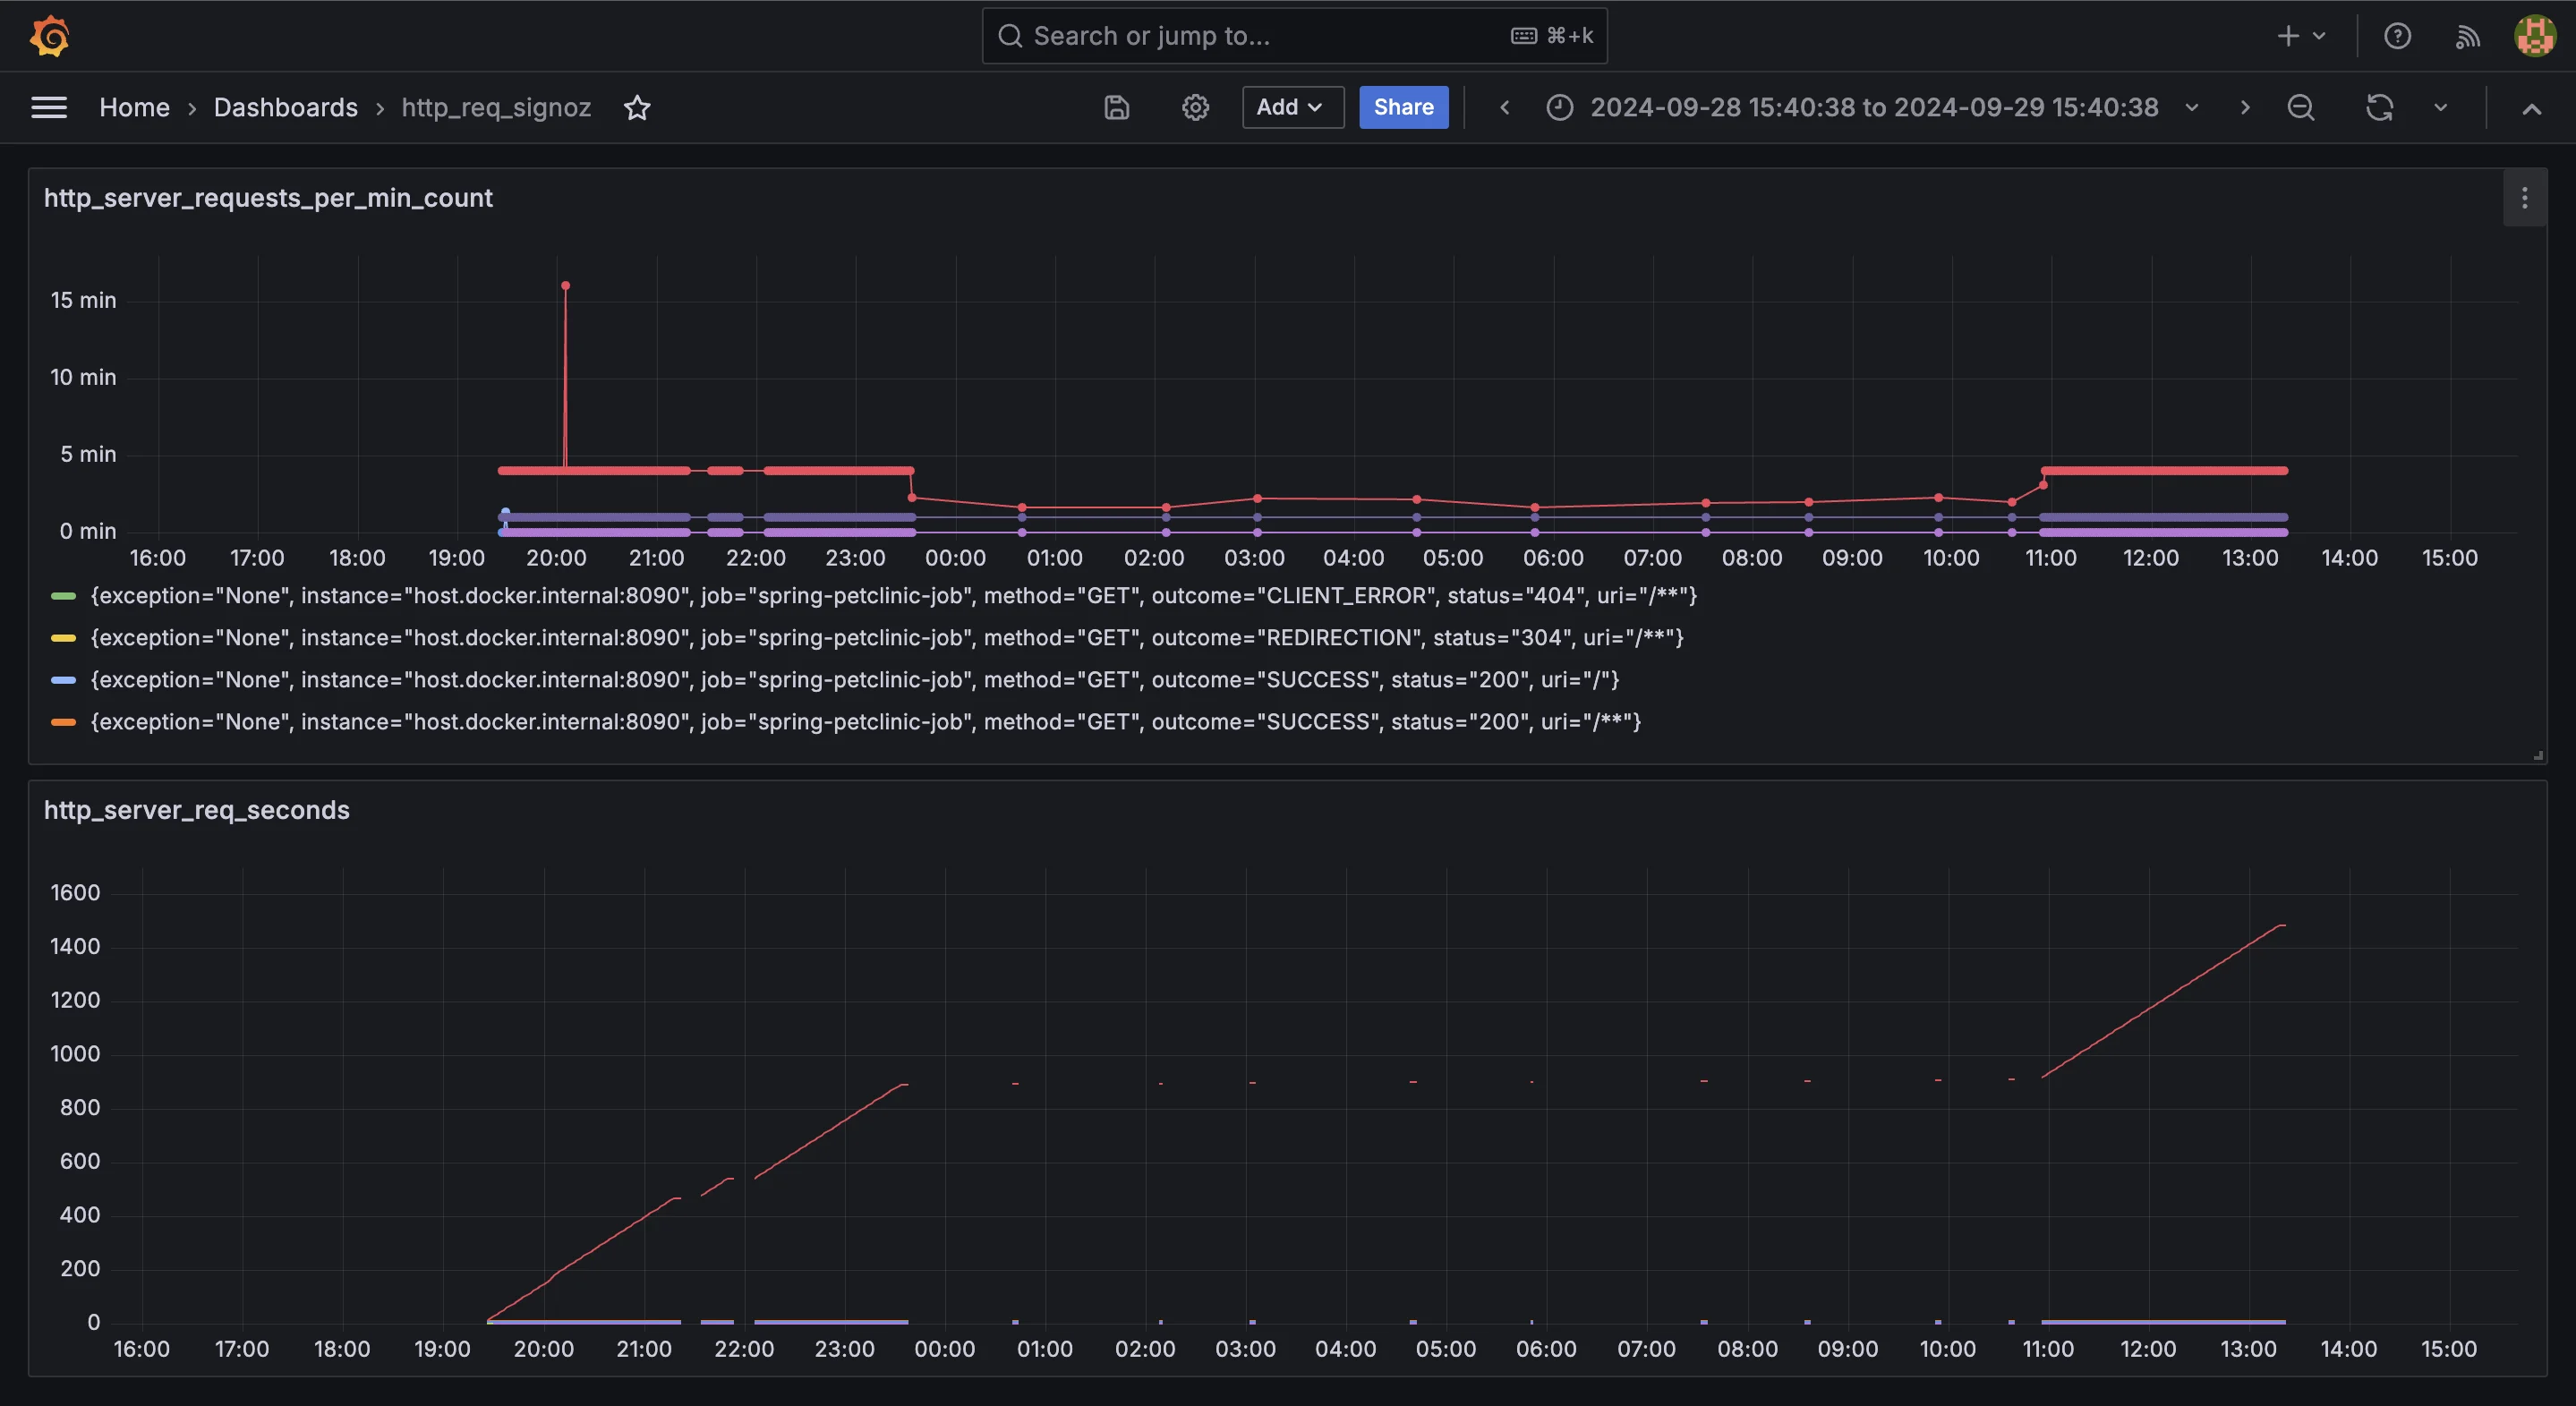Zoom out the time range
Image resolution: width=2576 pixels, height=1406 pixels.
coord(2301,107)
